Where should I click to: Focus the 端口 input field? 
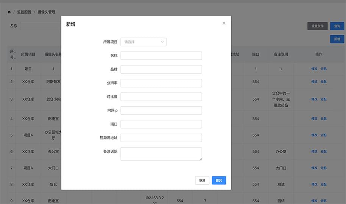tap(161, 124)
